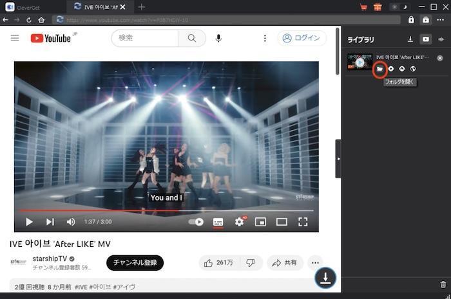Switch to the downloading tab in the Library panel
Screen dimensions: 451x299
(x=410, y=39)
